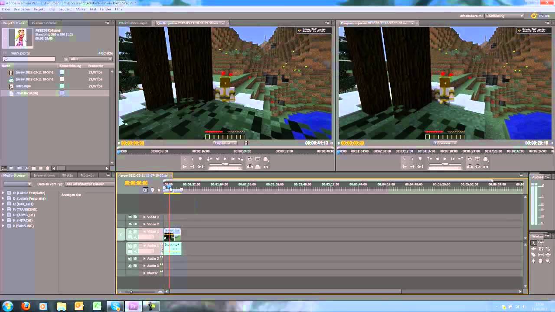This screenshot has width=555, height=312.
Task: Step forward one frame in Program monitor
Action: click(x=453, y=159)
